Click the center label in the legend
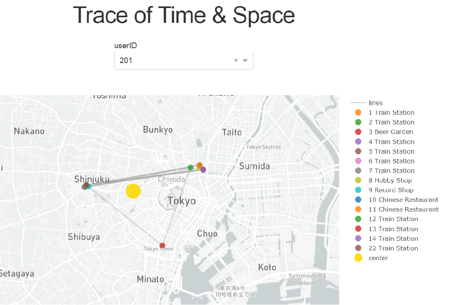457x305 pixels. (377, 258)
